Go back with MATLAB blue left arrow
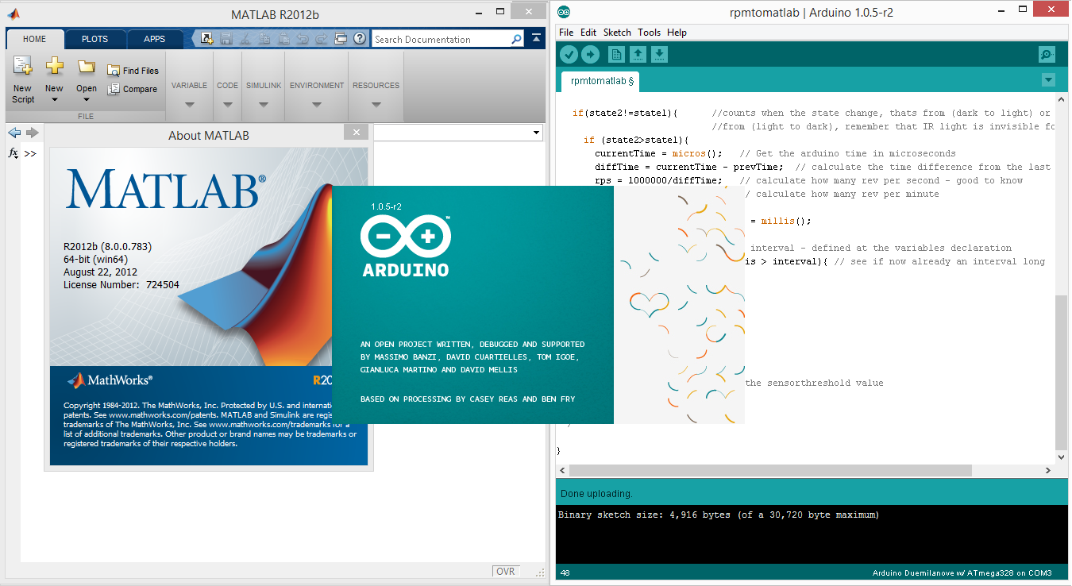 click(14, 133)
